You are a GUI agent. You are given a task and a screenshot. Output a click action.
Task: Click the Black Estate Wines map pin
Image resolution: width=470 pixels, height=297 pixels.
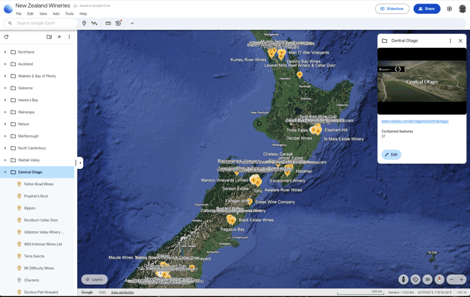232,221
